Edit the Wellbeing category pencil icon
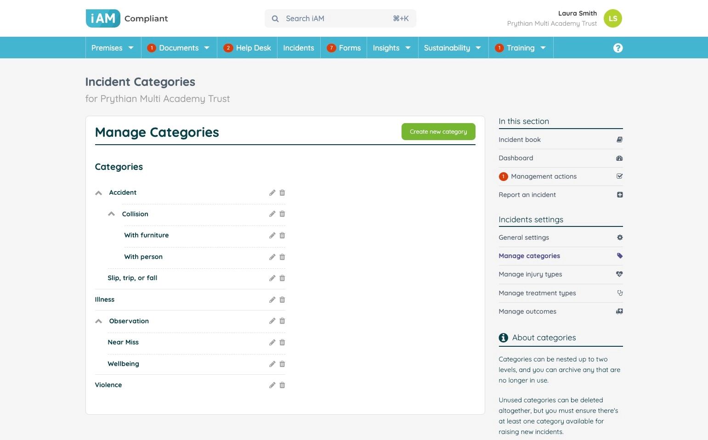 [272, 364]
